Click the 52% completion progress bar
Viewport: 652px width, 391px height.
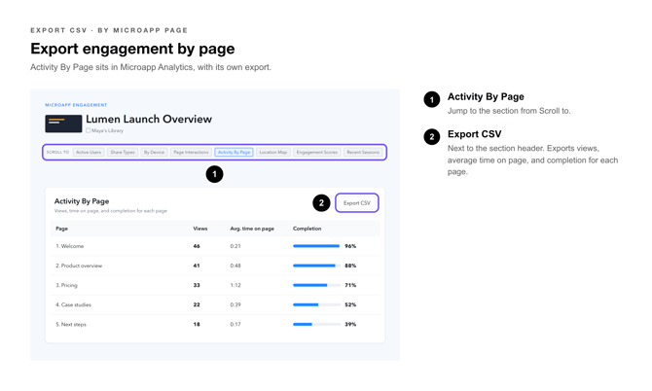(316, 304)
